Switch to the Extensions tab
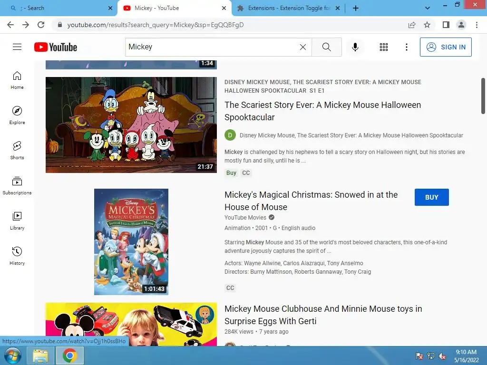The height and width of the screenshot is (365, 487). point(289,8)
